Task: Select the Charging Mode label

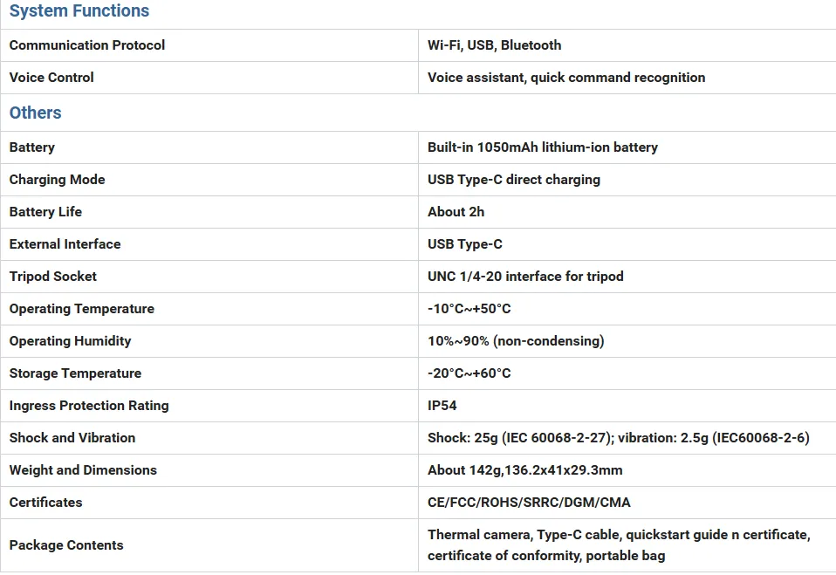Action: [x=57, y=180]
